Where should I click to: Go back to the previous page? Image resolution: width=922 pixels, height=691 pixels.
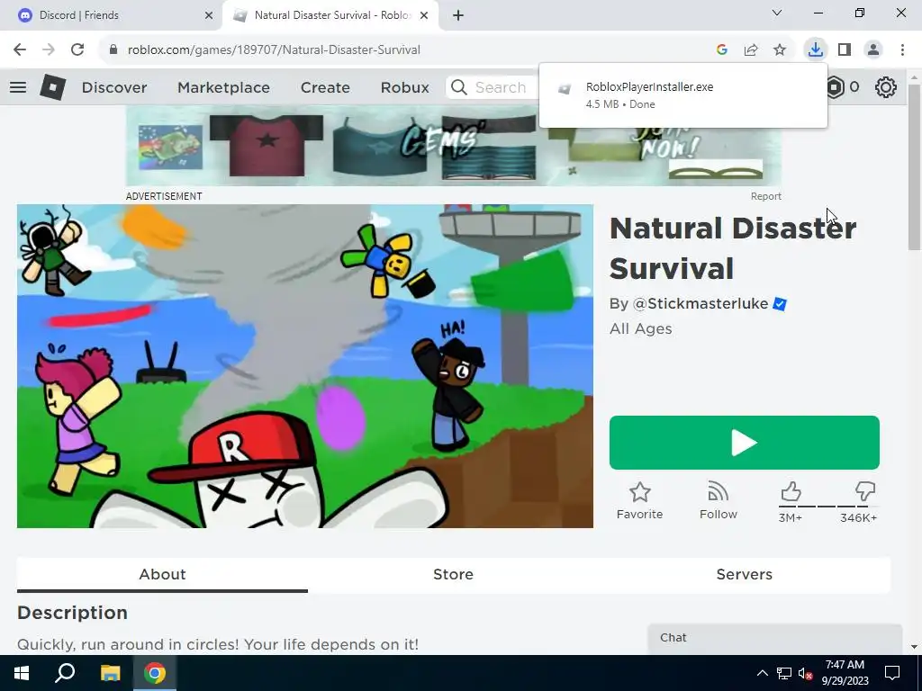pyautogui.click(x=20, y=50)
